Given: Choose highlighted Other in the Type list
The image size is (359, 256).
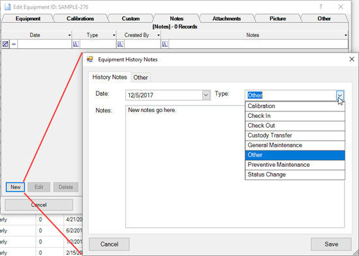Looking at the screenshot, I should click(x=295, y=155).
